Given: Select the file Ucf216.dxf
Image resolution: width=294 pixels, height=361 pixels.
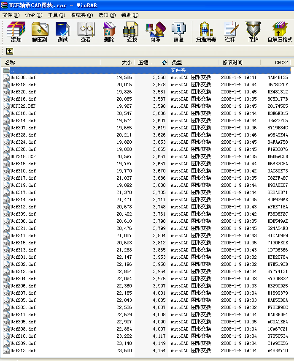Looking at the screenshot, I should pos(23,99).
